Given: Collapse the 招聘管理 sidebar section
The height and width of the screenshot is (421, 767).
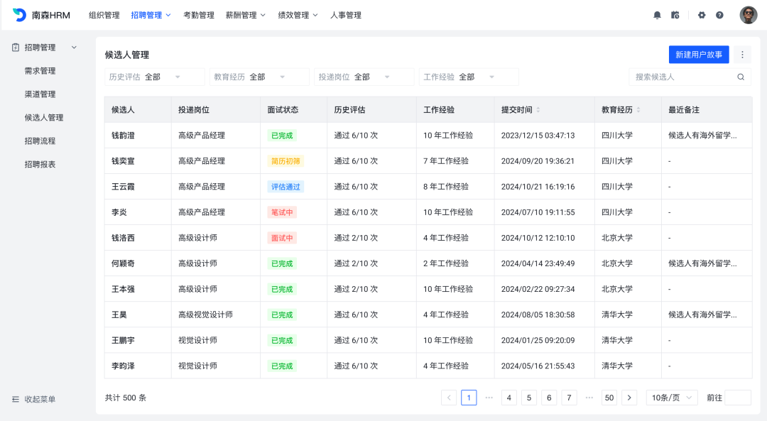Looking at the screenshot, I should pos(74,48).
